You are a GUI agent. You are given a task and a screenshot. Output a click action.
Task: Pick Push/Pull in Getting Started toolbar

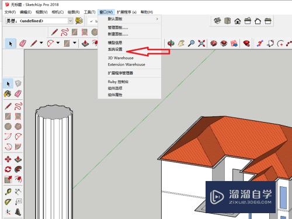tap(85, 43)
